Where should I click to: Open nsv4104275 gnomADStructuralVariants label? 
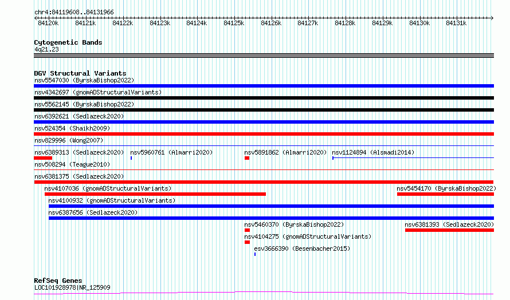(308, 236)
